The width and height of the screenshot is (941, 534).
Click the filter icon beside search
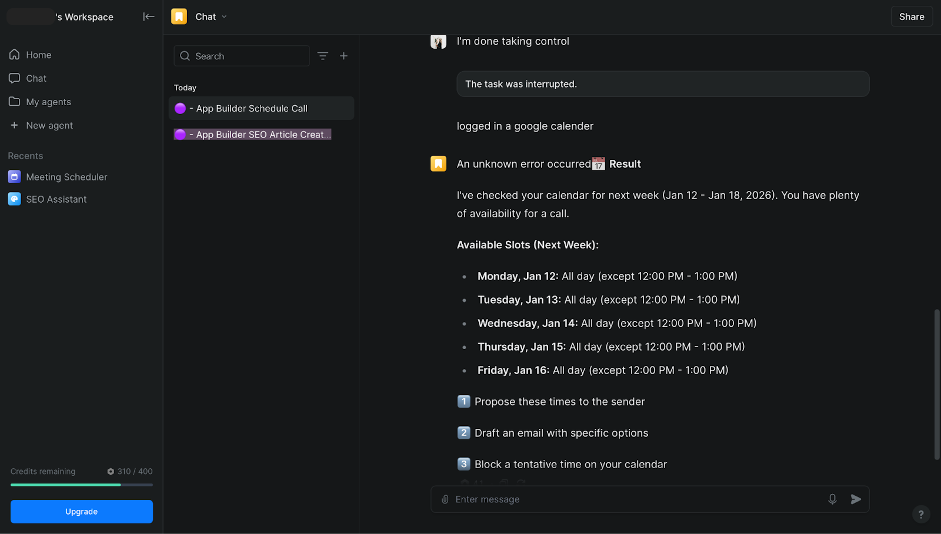click(323, 56)
